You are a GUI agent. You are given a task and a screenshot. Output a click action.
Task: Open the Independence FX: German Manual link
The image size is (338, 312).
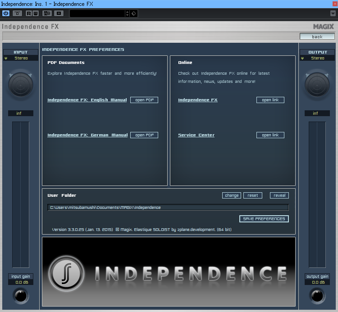pos(87,135)
